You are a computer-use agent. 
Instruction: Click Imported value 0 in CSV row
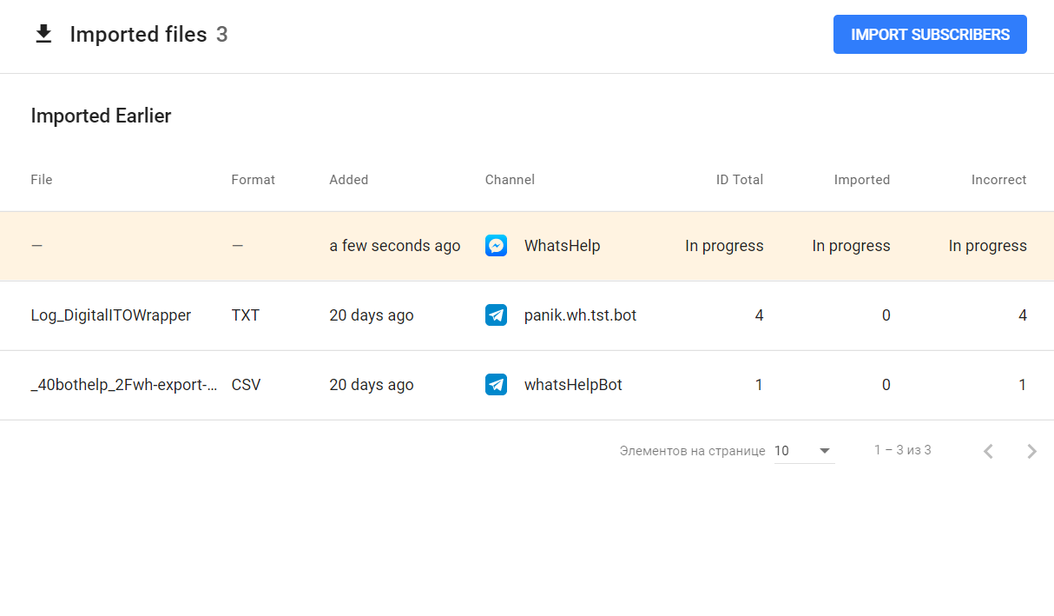tap(886, 385)
